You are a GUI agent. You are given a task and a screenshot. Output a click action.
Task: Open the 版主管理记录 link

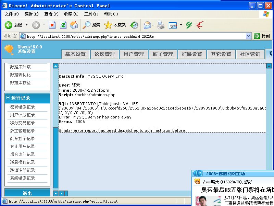(22, 130)
